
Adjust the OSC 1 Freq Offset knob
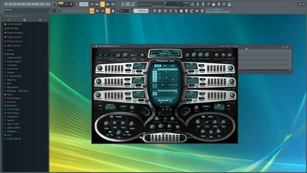point(99,68)
